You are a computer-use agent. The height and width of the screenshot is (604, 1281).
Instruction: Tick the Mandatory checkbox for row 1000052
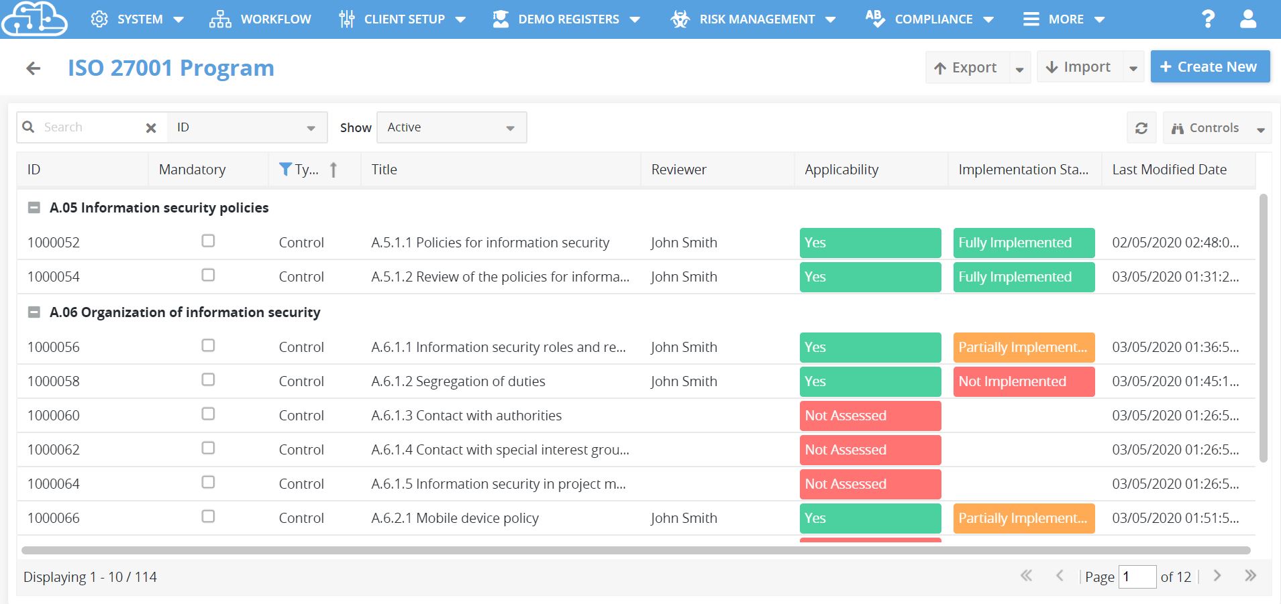(x=208, y=241)
